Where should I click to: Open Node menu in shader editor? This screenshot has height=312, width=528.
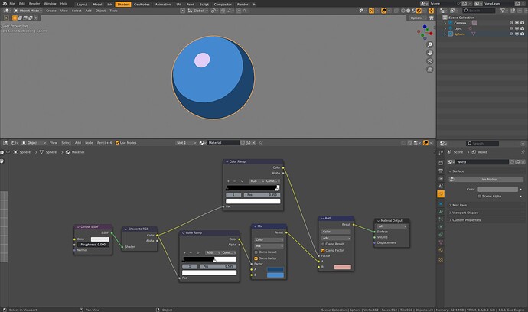click(x=89, y=143)
